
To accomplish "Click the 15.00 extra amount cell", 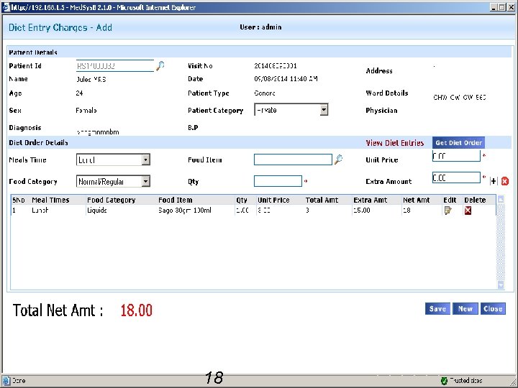I will (362, 210).
